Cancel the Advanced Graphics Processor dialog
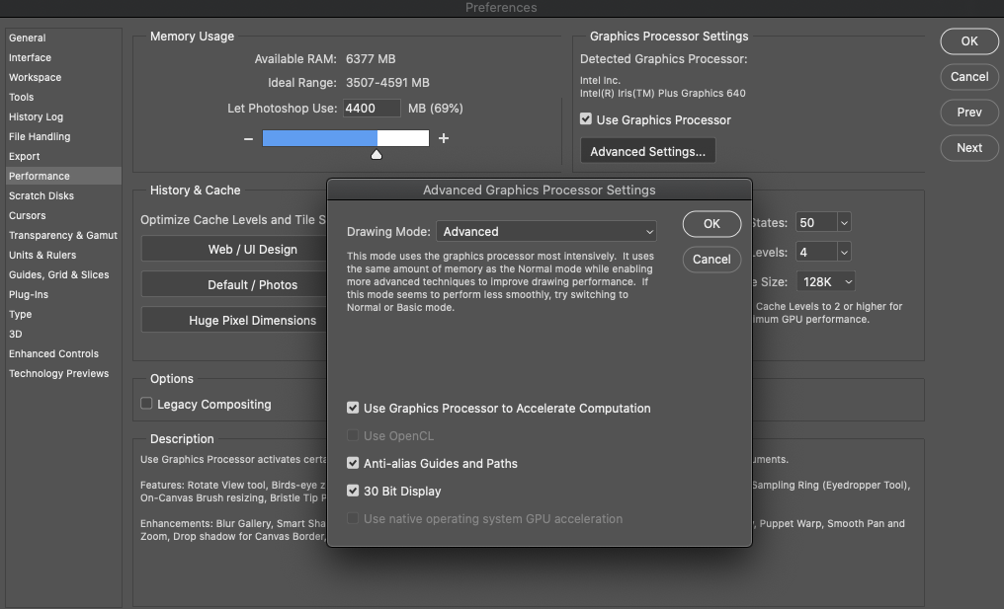This screenshot has width=1004, height=609. (x=711, y=260)
